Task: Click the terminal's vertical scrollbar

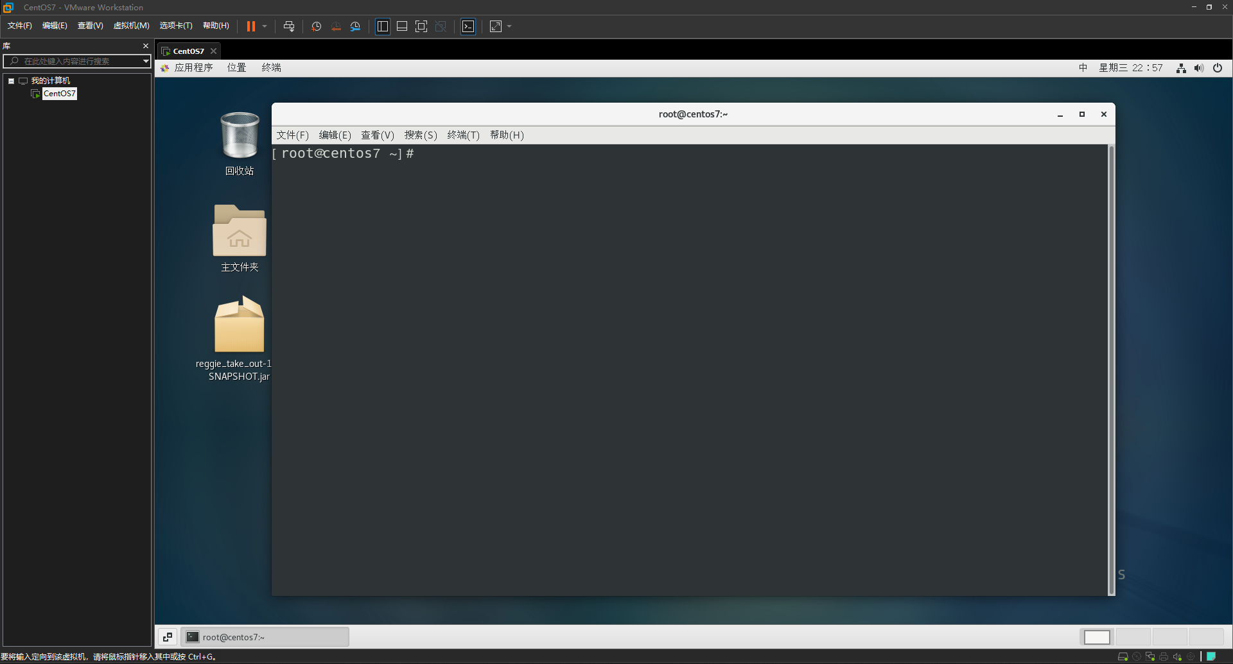Action: coord(1111,370)
